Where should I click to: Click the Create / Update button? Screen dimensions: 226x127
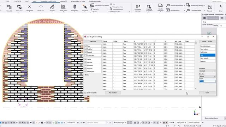coord(207,42)
